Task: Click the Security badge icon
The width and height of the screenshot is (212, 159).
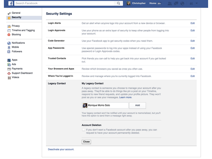Action: 9,18
